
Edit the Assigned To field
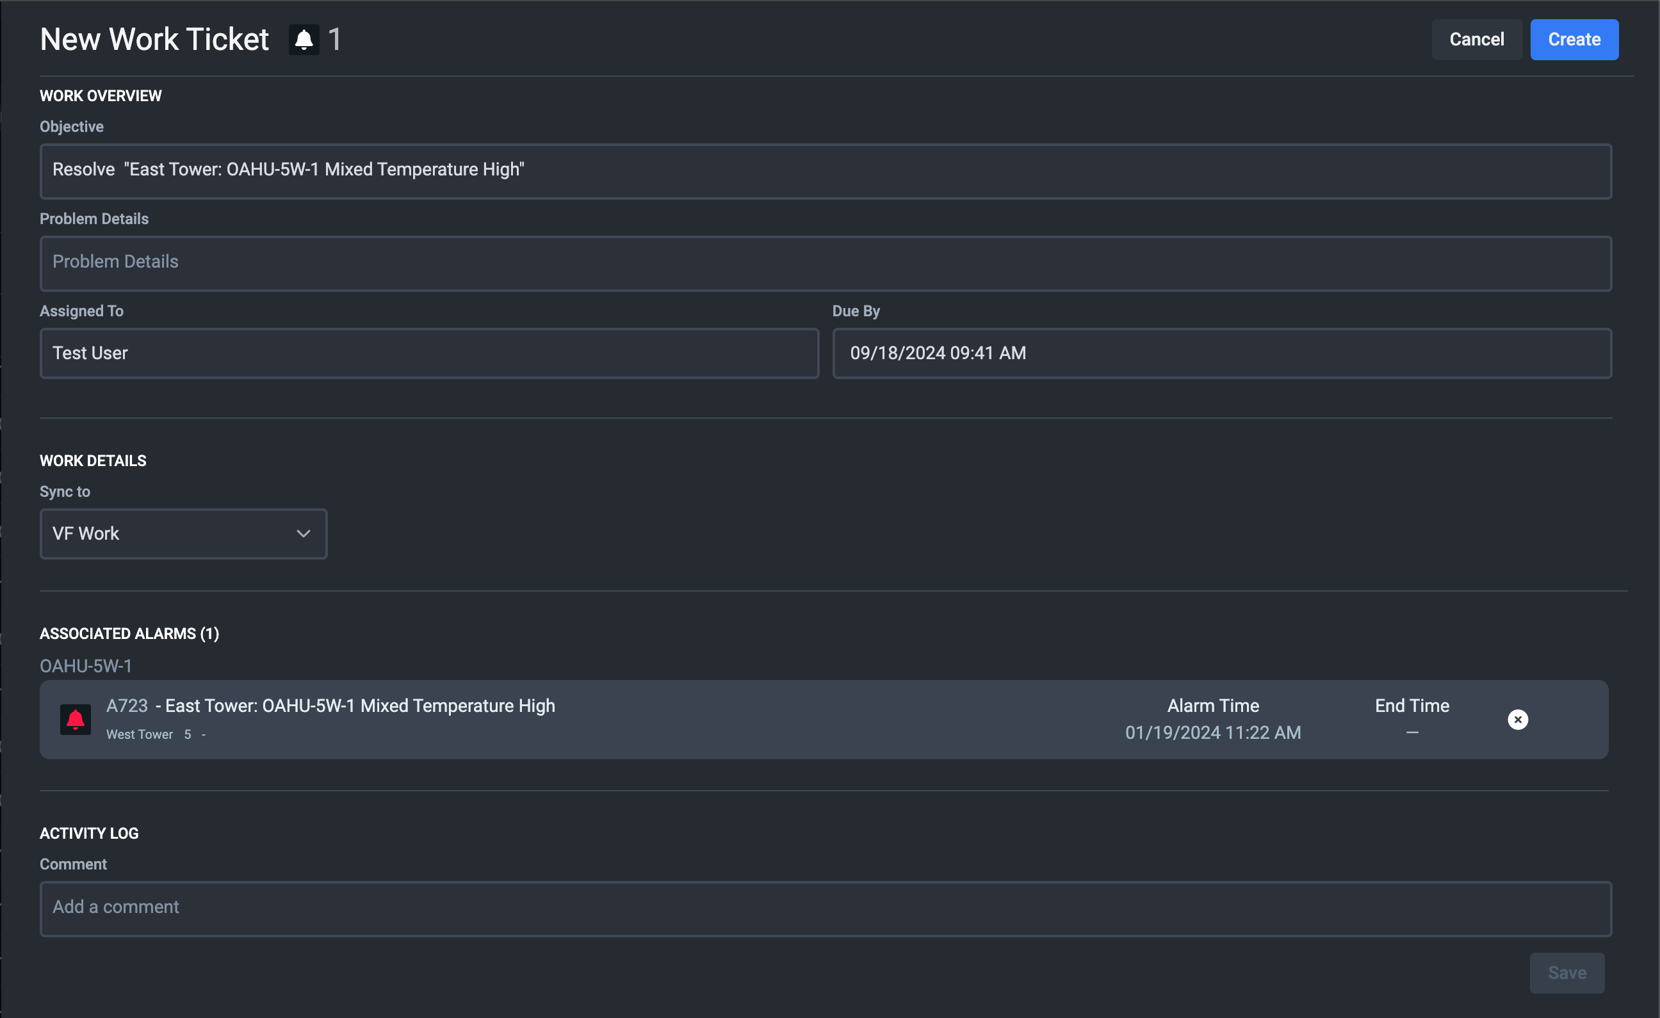[x=429, y=353]
